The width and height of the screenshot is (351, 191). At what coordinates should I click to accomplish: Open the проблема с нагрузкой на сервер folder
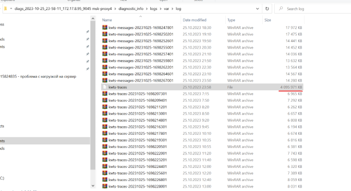tap(38, 76)
